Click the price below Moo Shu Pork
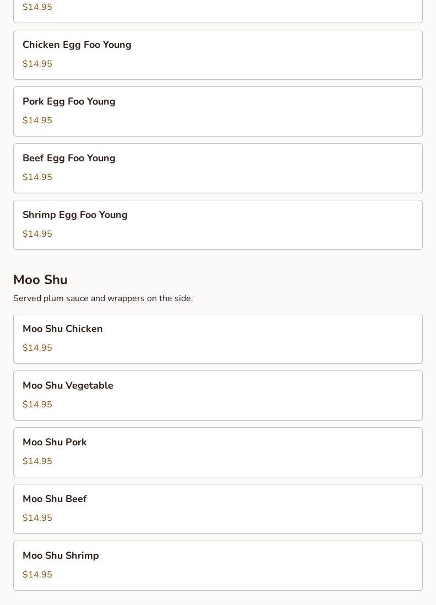436x605 pixels. pos(37,461)
